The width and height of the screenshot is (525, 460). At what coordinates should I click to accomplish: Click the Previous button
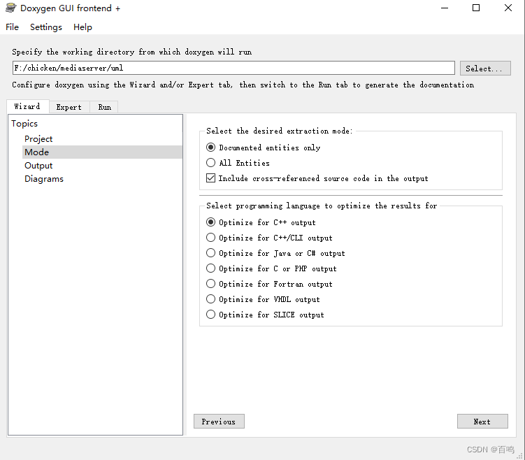click(219, 421)
